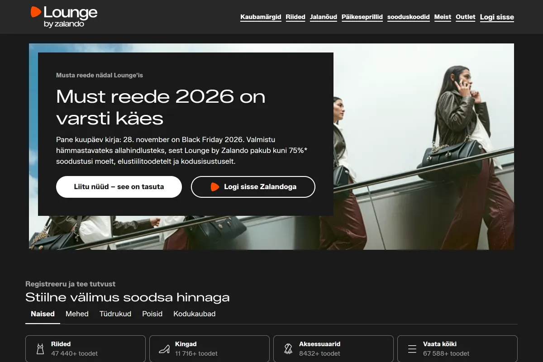Image resolution: width=543 pixels, height=362 pixels.
Task: Click the text Registreeru ja tee tutvust
Action: pyautogui.click(x=71, y=284)
